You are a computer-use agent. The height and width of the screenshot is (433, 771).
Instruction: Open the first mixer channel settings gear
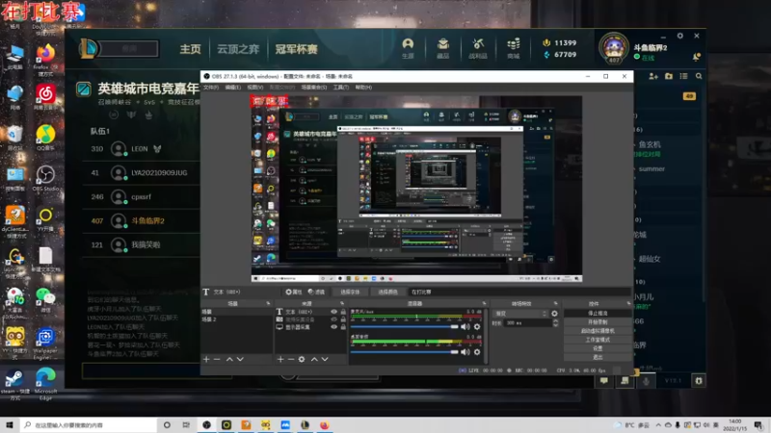pos(477,326)
